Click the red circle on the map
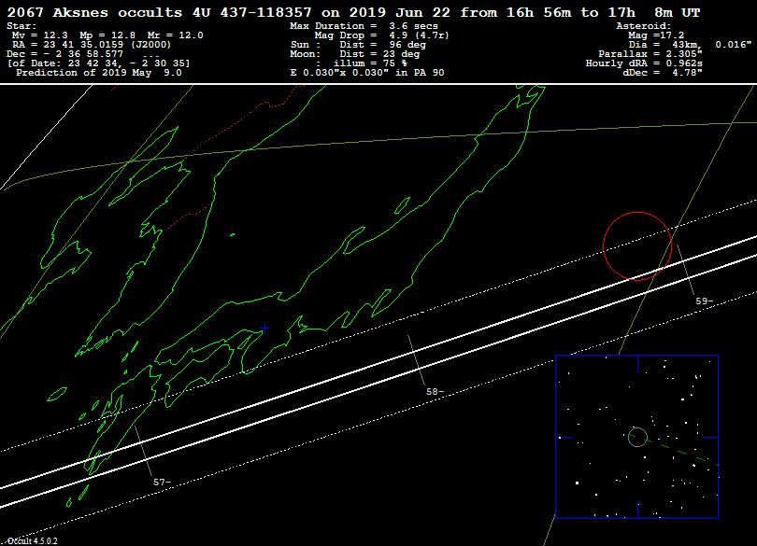The image size is (757, 546). pyautogui.click(x=637, y=246)
